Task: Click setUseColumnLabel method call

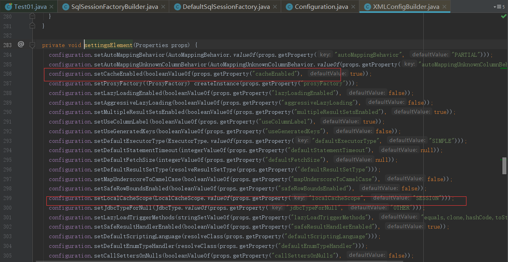Action: click(x=121, y=122)
